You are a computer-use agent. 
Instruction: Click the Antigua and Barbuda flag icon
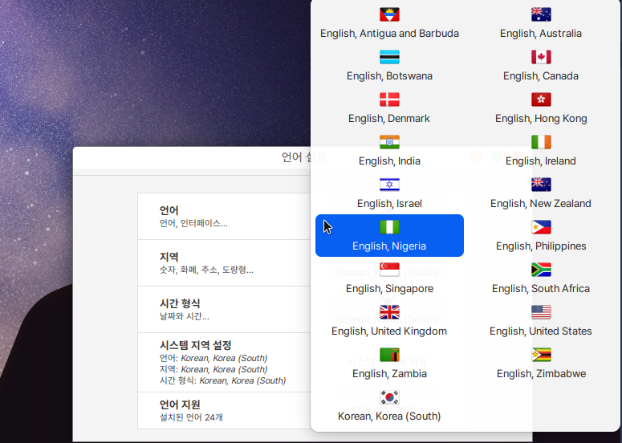pyautogui.click(x=389, y=14)
